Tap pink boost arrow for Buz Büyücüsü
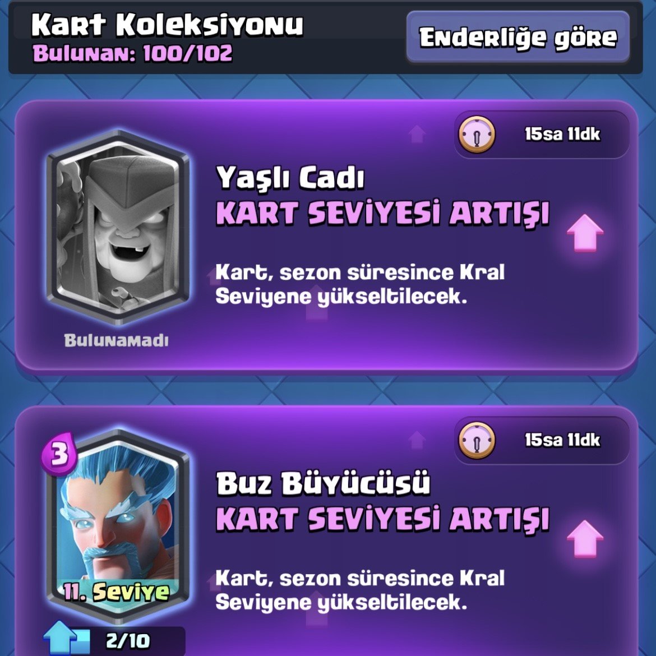The height and width of the screenshot is (656, 656). [x=585, y=538]
